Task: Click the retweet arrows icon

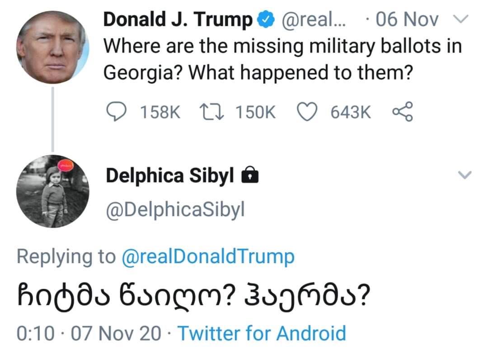Action: pyautogui.click(x=210, y=112)
